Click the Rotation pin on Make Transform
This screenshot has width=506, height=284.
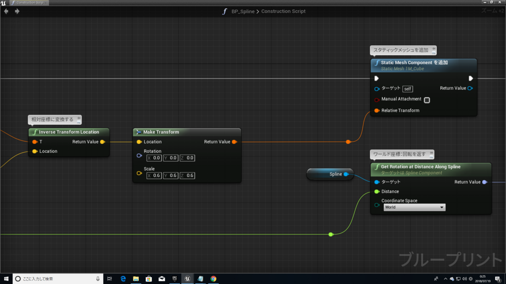139,155
